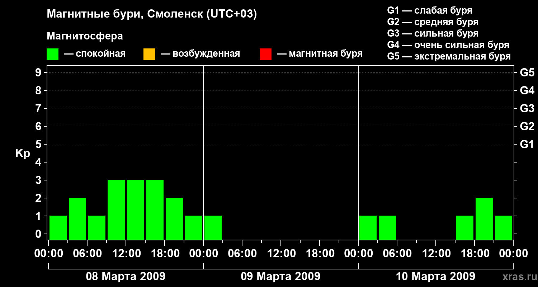Click the first Kp 3 bar on March 8
This screenshot has width=538, height=287.
click(116, 210)
